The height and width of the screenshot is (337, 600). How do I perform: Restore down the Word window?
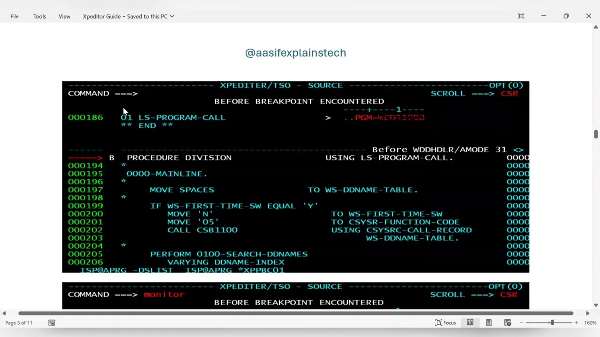[566, 16]
